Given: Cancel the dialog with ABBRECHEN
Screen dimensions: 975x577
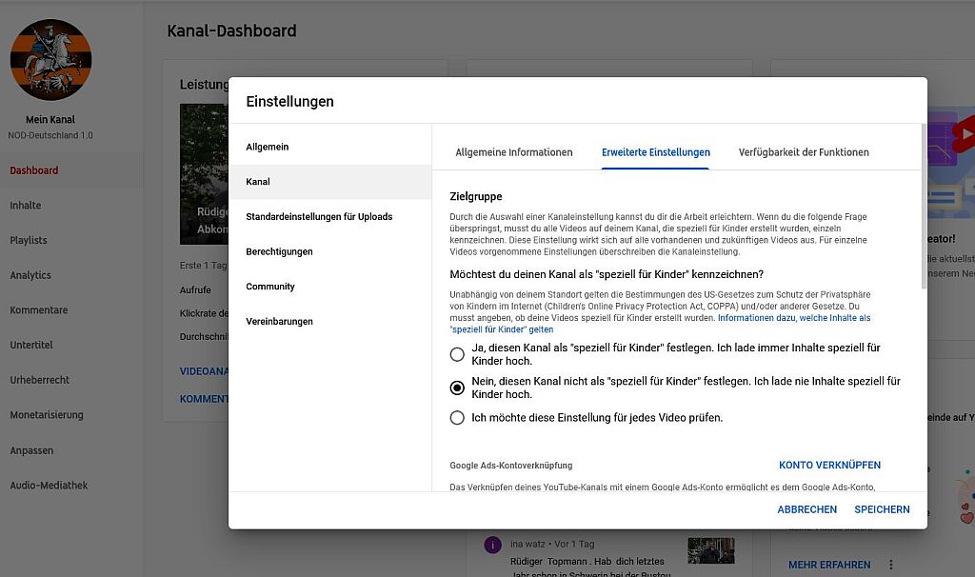Looking at the screenshot, I should click(x=806, y=510).
